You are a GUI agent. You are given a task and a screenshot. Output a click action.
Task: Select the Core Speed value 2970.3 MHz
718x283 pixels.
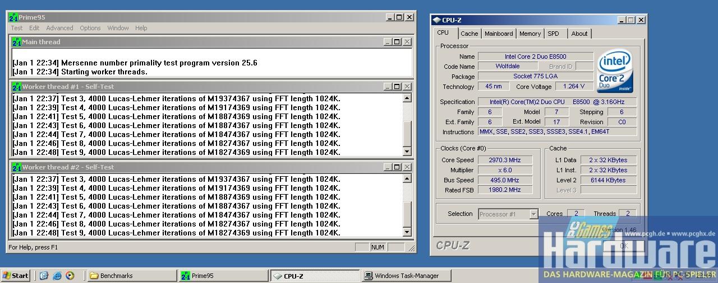click(505, 160)
